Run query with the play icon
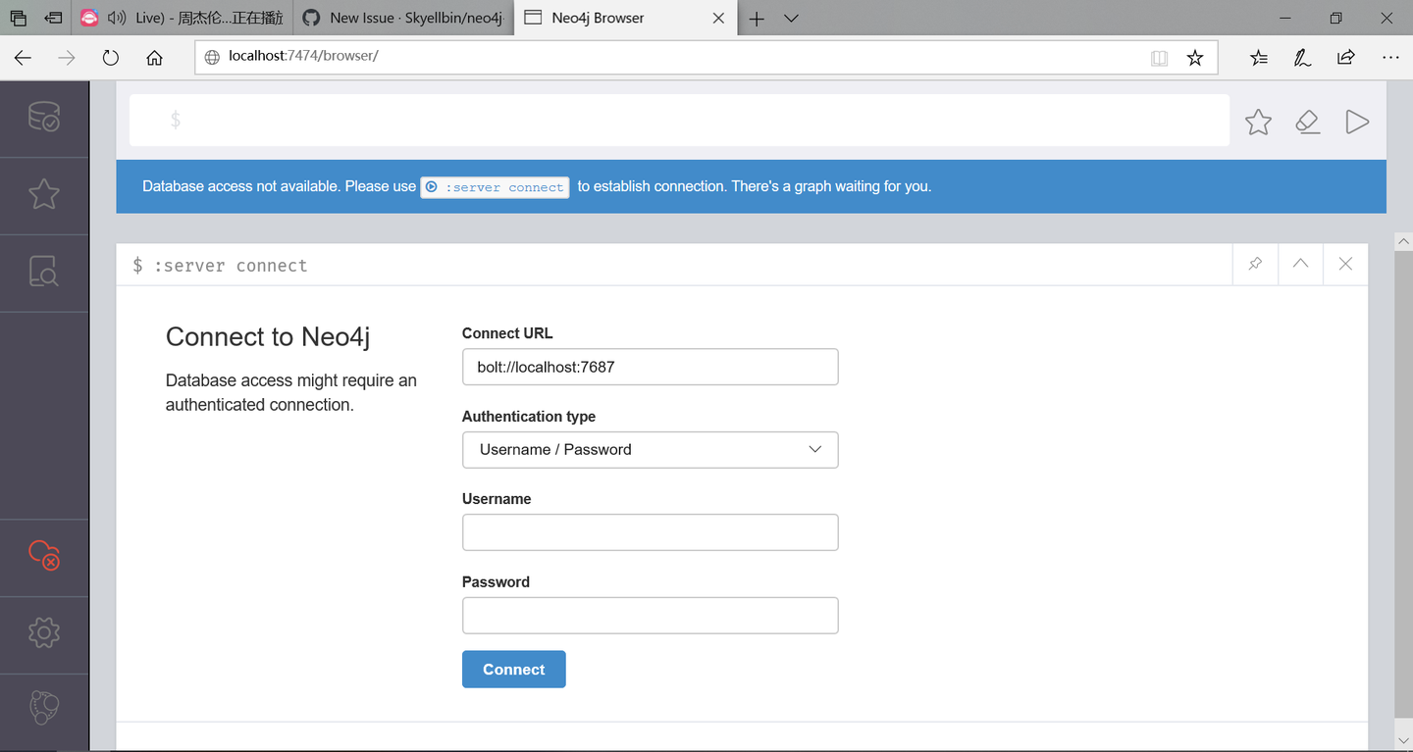The image size is (1413, 752). pos(1357,122)
